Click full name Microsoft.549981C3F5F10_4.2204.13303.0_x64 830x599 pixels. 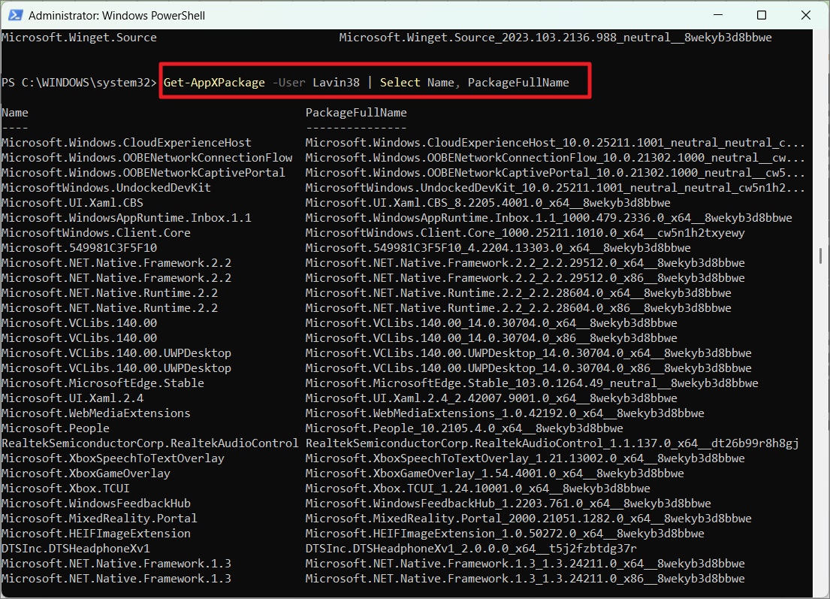pyautogui.click(x=498, y=248)
